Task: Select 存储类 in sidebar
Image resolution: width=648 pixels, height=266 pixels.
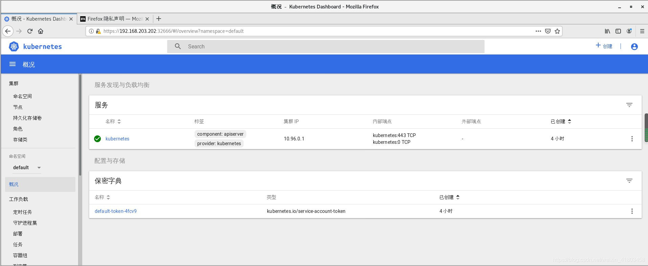Action: pyautogui.click(x=20, y=140)
